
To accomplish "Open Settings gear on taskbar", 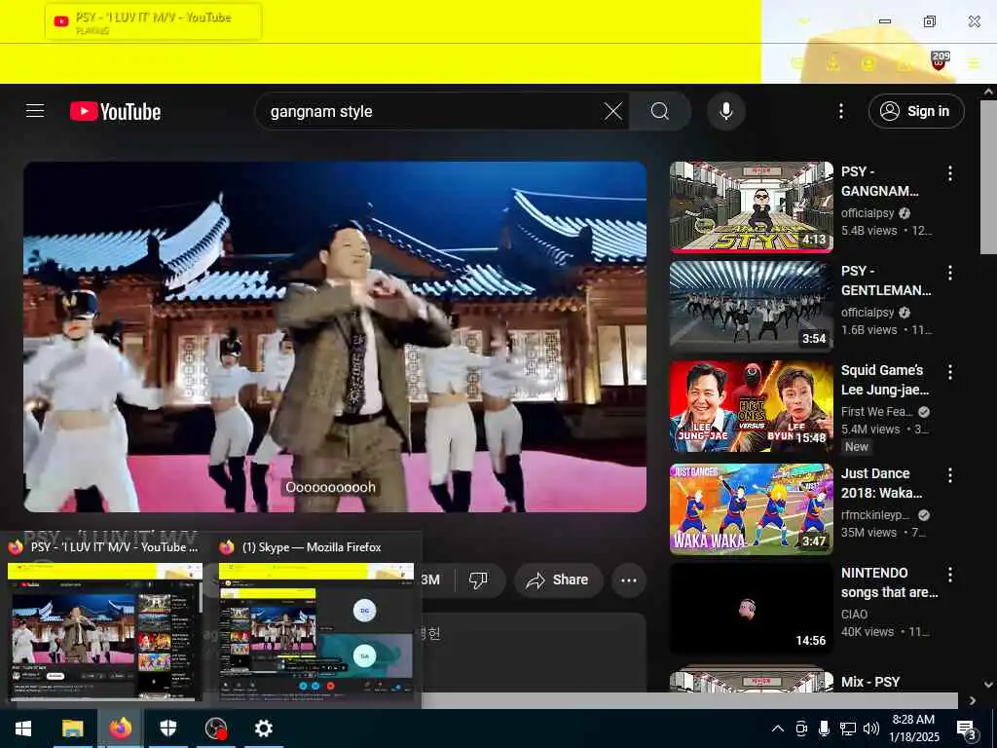I will pos(263,729).
